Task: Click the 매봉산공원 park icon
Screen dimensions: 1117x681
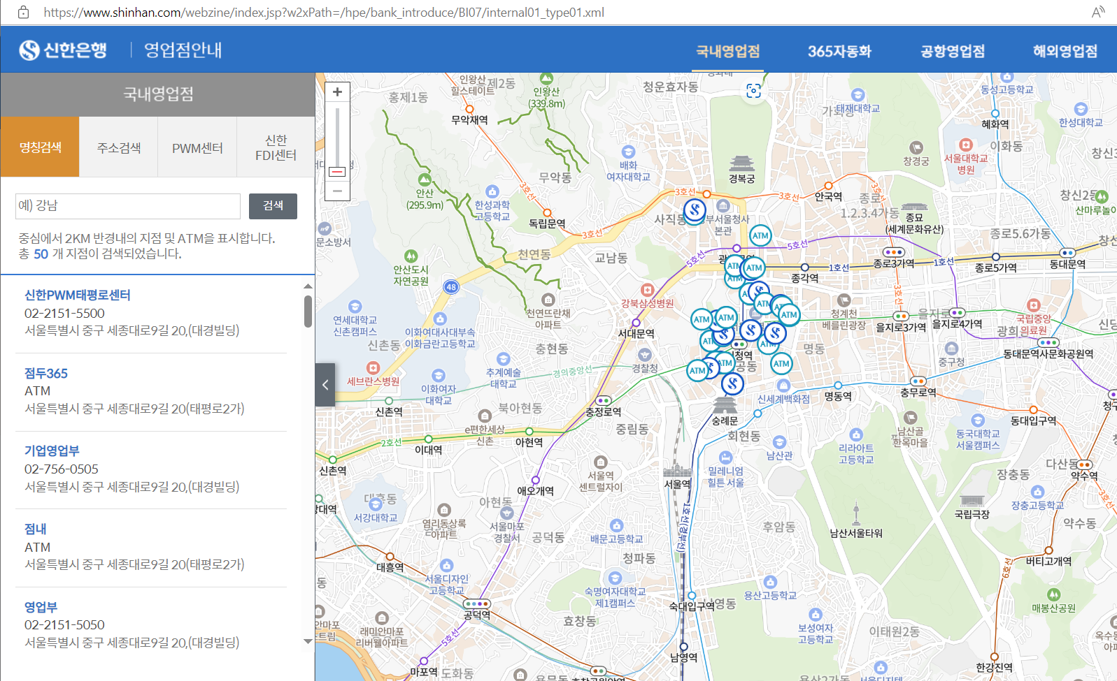Action: (1053, 594)
